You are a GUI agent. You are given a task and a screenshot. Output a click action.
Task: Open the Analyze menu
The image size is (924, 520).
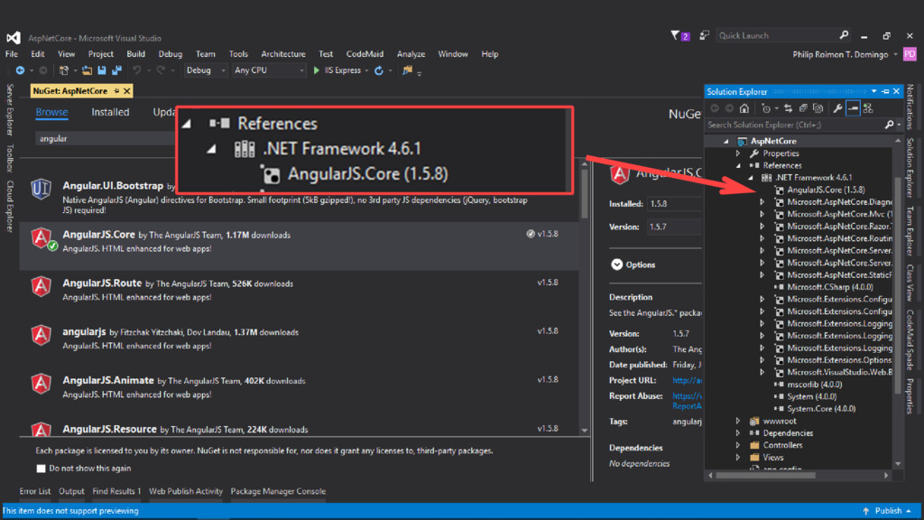point(411,53)
